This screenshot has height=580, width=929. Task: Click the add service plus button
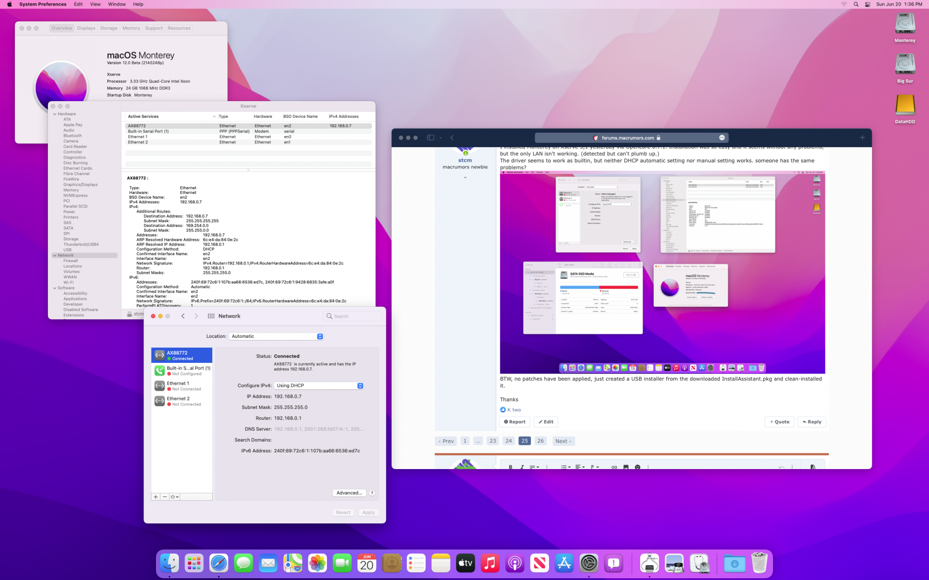click(156, 496)
